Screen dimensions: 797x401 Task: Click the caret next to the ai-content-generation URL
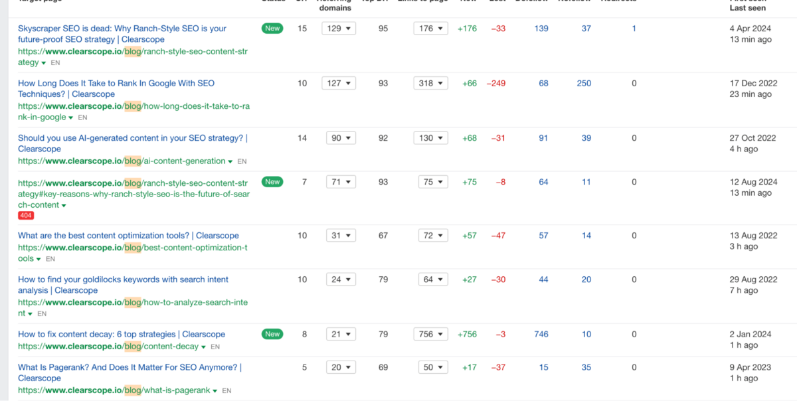230,161
